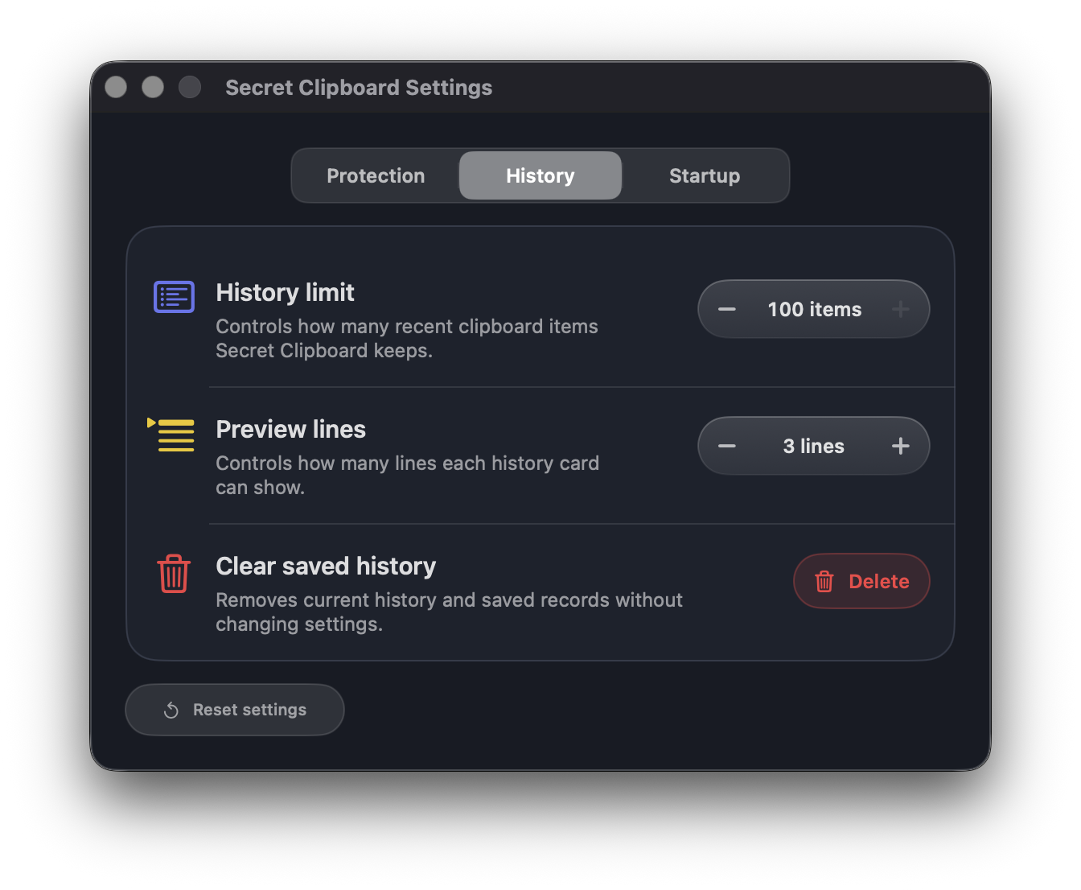Click the trash icon inside Delete button
The image size is (1081, 890).
click(x=824, y=581)
